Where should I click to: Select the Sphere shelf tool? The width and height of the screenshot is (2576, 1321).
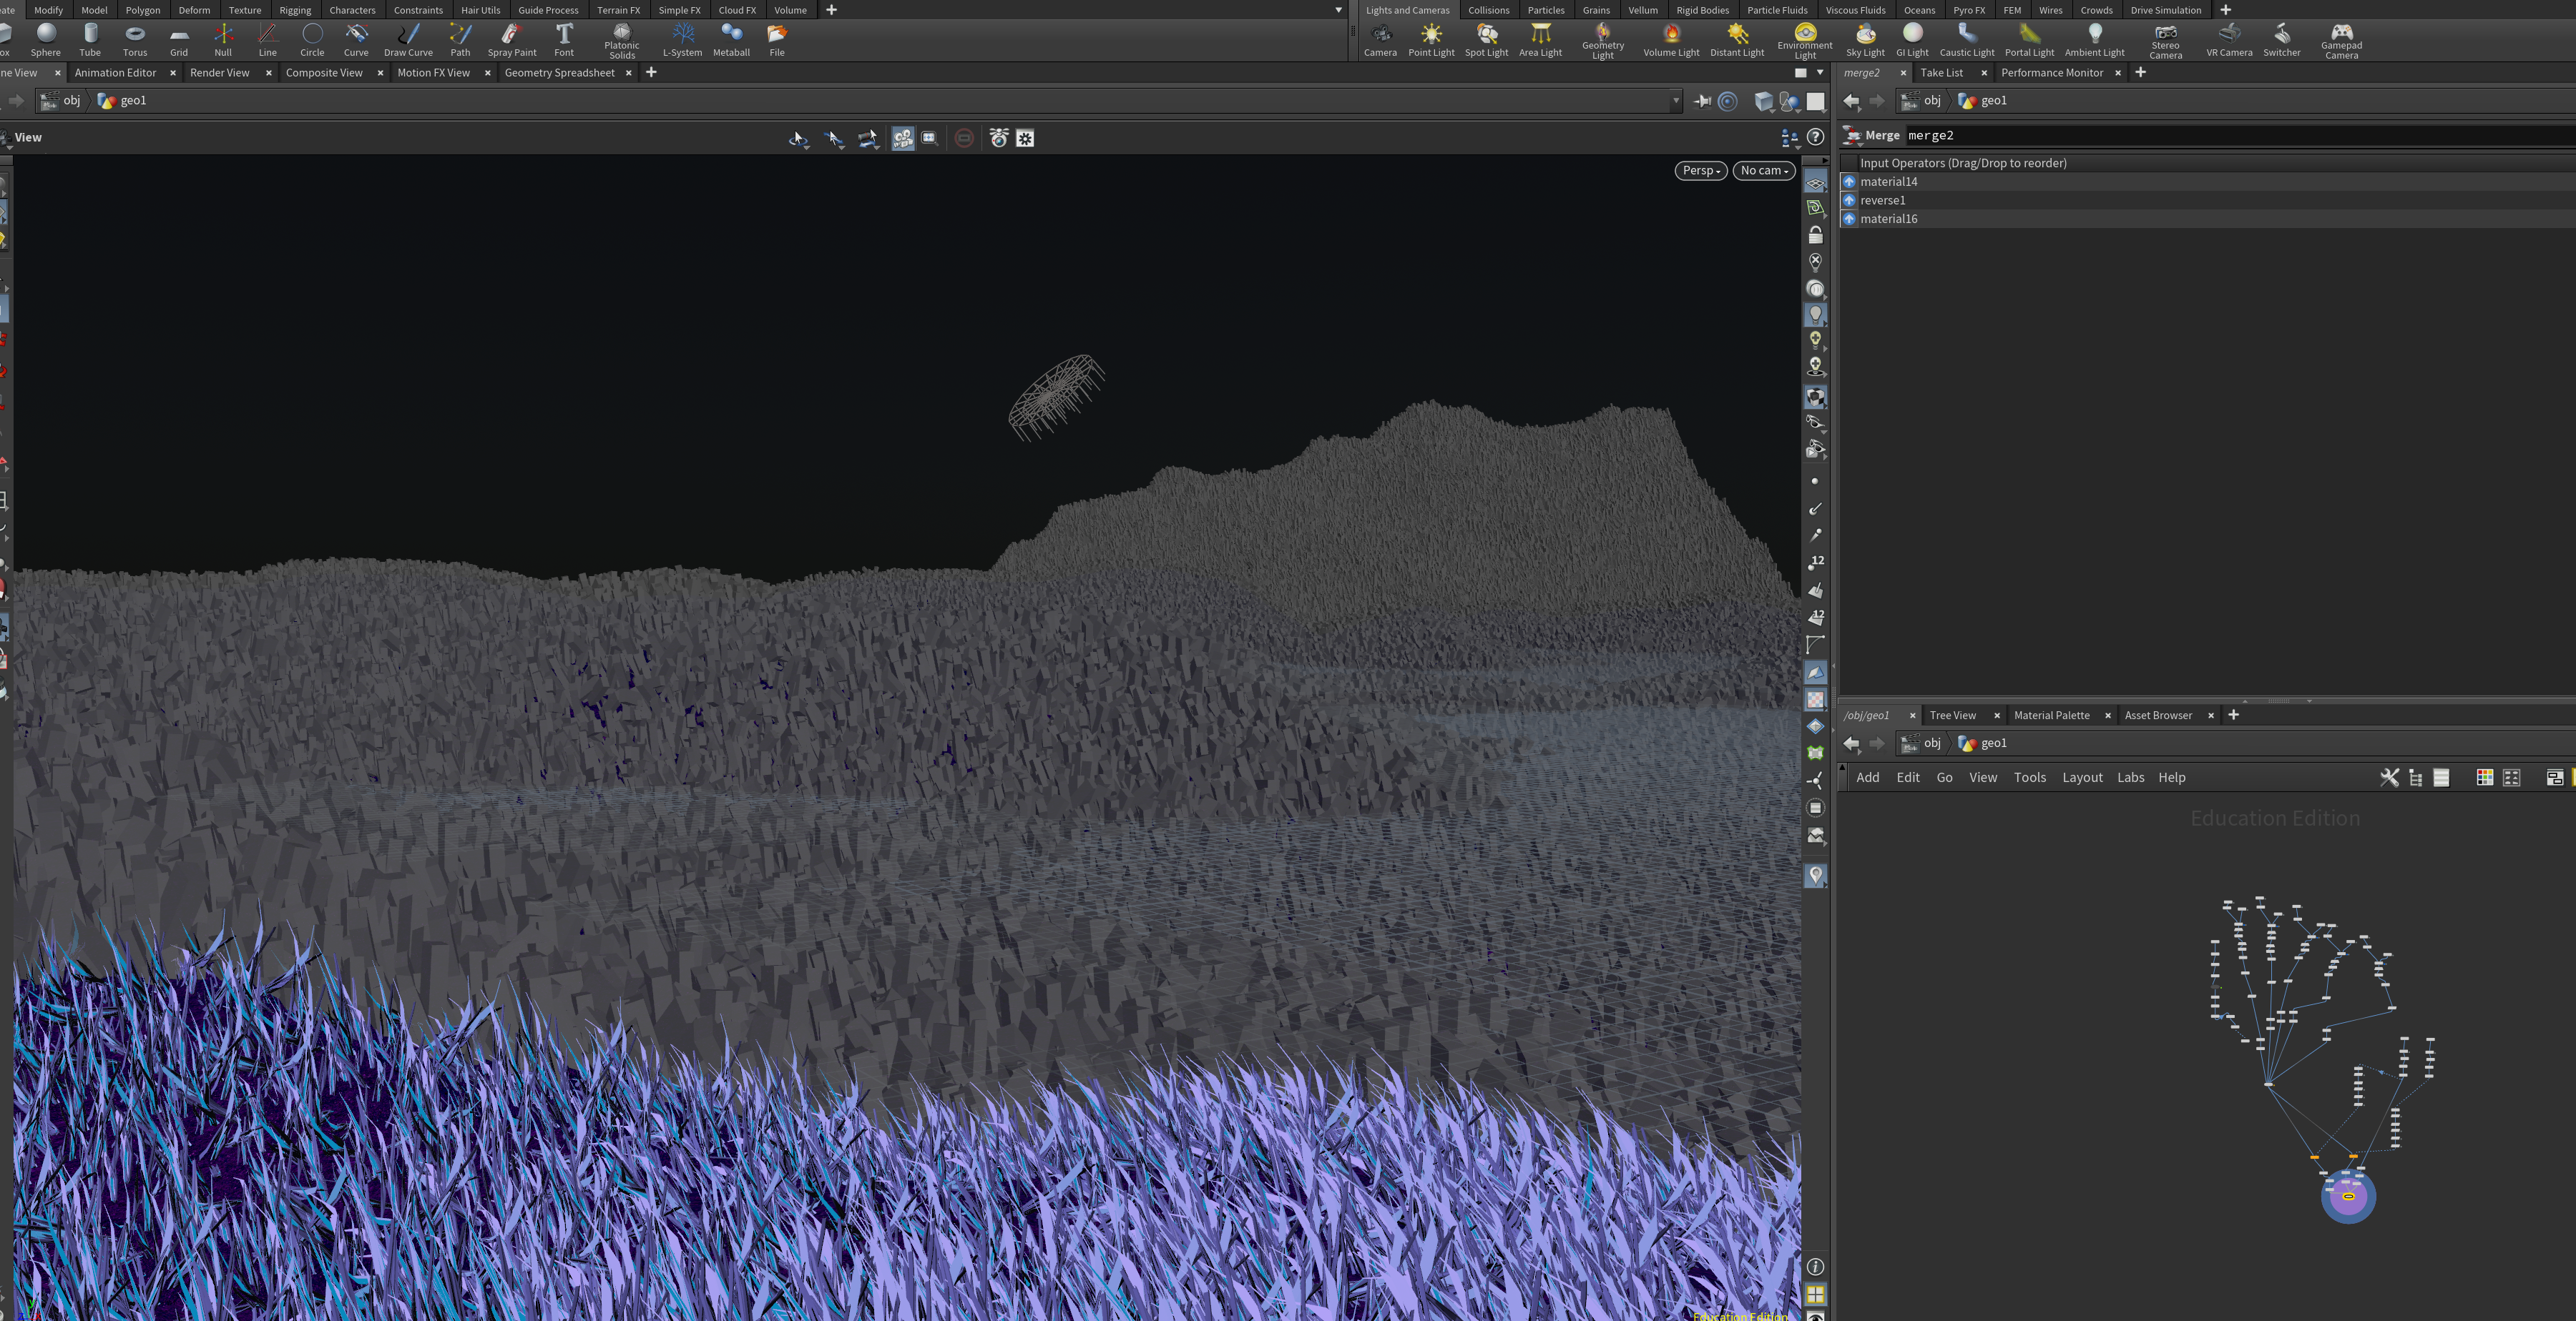(x=45, y=40)
